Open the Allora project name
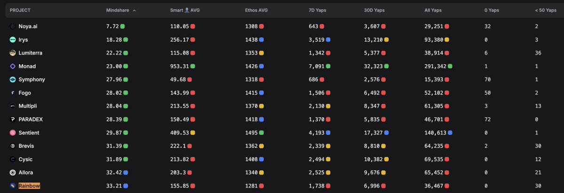The height and width of the screenshot is (193, 564). point(26,172)
